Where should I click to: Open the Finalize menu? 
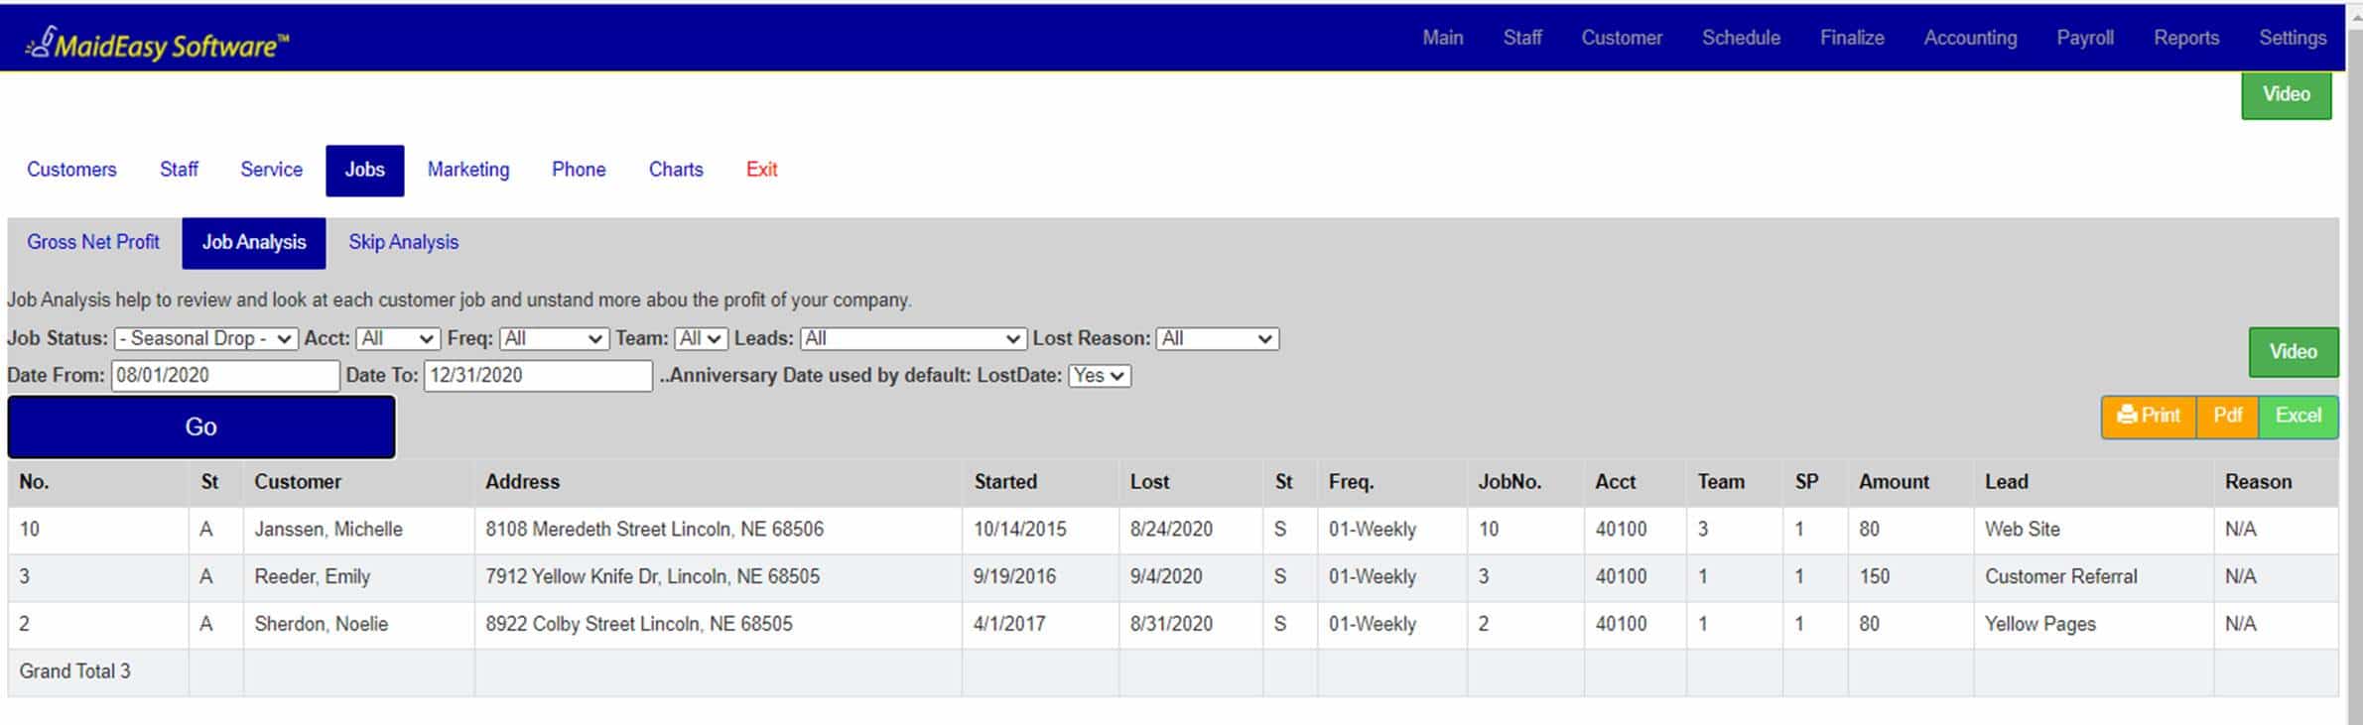(x=1852, y=38)
